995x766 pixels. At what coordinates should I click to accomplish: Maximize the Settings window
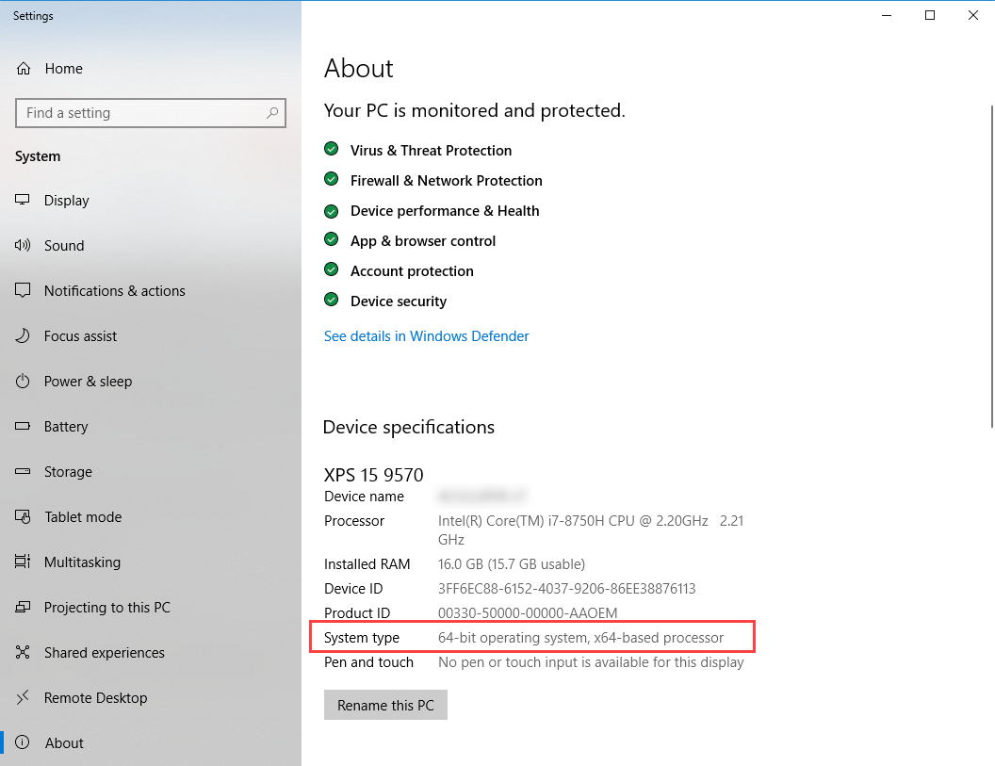click(x=930, y=15)
